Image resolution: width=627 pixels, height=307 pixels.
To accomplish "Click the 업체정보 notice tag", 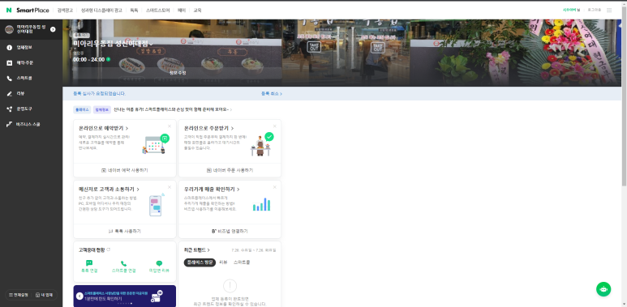I will 102,109.
